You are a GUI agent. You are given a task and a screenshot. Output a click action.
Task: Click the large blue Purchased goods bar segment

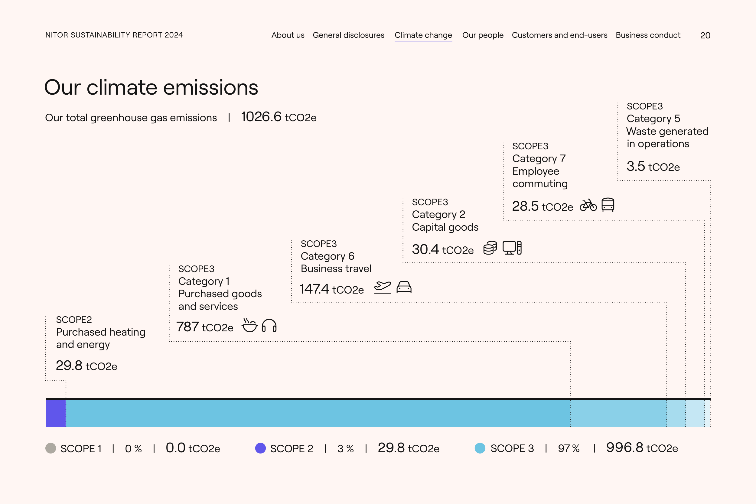318,413
